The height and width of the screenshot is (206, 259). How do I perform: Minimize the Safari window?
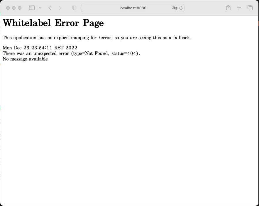point(14,8)
